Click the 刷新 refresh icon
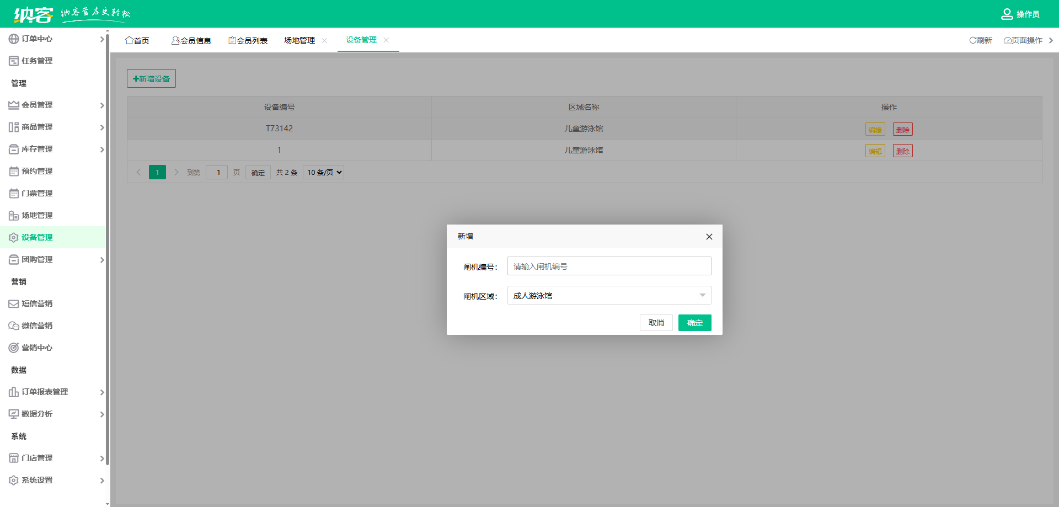 tap(973, 40)
